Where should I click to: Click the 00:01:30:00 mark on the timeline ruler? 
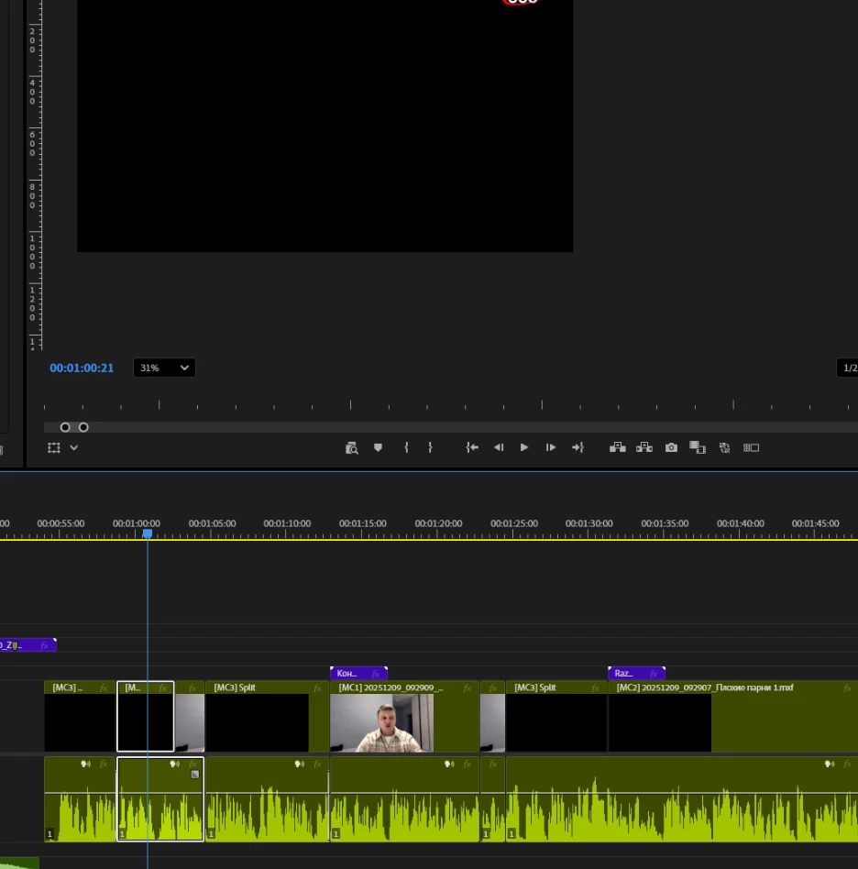pyautogui.click(x=588, y=523)
